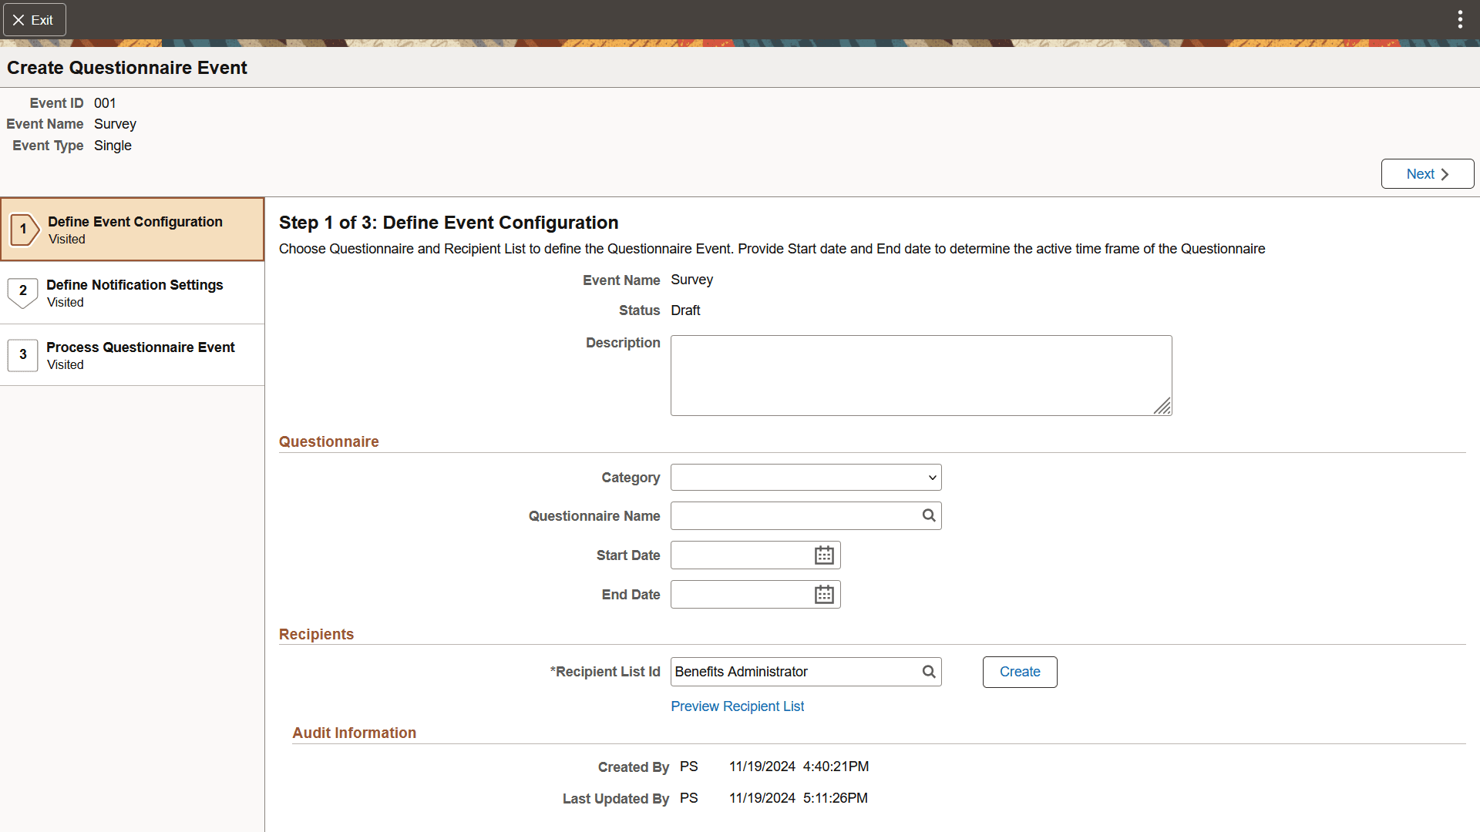The width and height of the screenshot is (1480, 832).
Task: Click inside the Description text area
Action: point(920,375)
